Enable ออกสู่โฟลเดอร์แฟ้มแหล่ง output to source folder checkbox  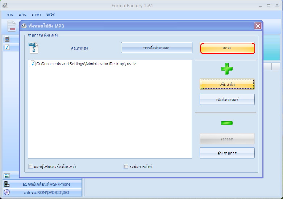(x=31, y=166)
